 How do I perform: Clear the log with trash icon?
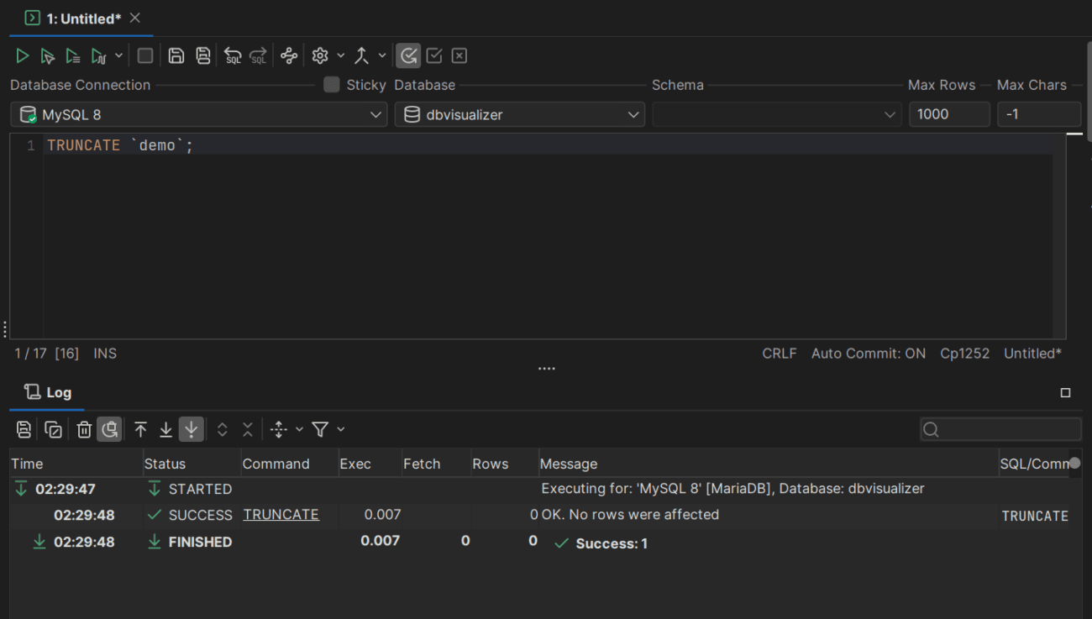[x=84, y=430]
